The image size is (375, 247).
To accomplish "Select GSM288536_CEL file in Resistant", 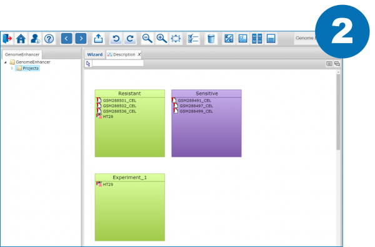I will click(117, 112).
